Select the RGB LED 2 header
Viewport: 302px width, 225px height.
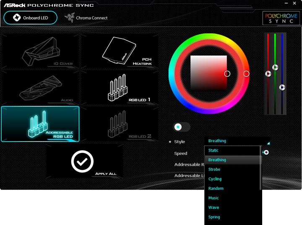(x=120, y=124)
